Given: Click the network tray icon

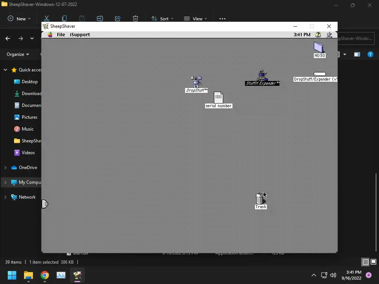Looking at the screenshot, I should pos(324,275).
